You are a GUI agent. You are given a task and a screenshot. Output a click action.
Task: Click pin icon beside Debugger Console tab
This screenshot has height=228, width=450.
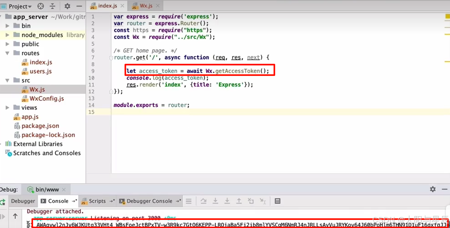pos(178,201)
